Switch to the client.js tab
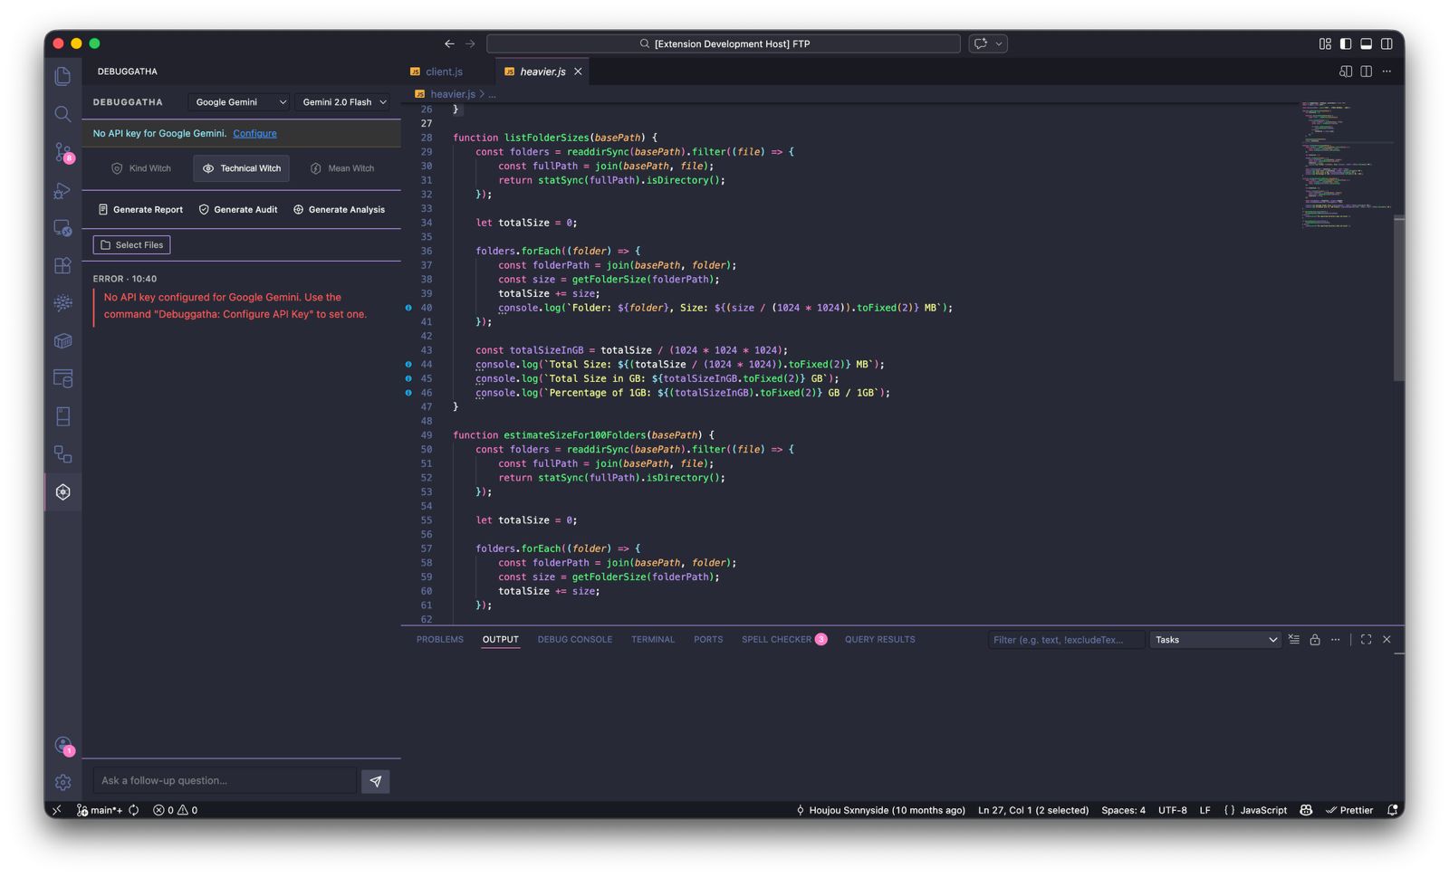Image resolution: width=1449 pixels, height=877 pixels. 444,71
